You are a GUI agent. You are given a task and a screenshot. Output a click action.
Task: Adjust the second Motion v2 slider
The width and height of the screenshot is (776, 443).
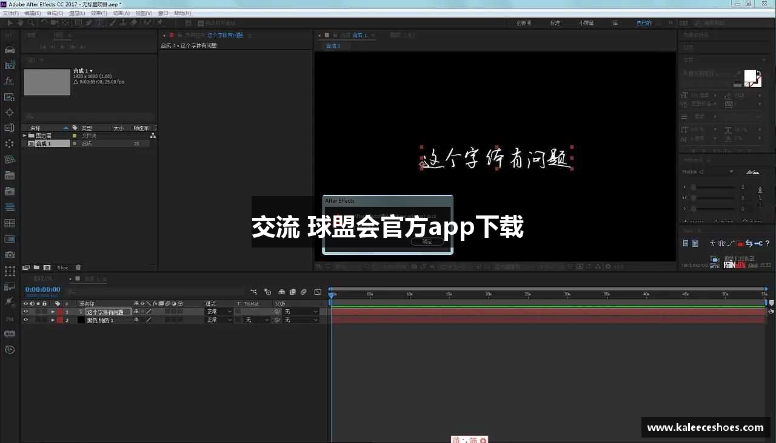(713, 197)
